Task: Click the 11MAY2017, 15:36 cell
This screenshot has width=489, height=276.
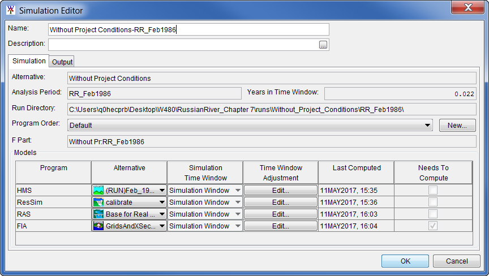Action: click(x=357, y=202)
